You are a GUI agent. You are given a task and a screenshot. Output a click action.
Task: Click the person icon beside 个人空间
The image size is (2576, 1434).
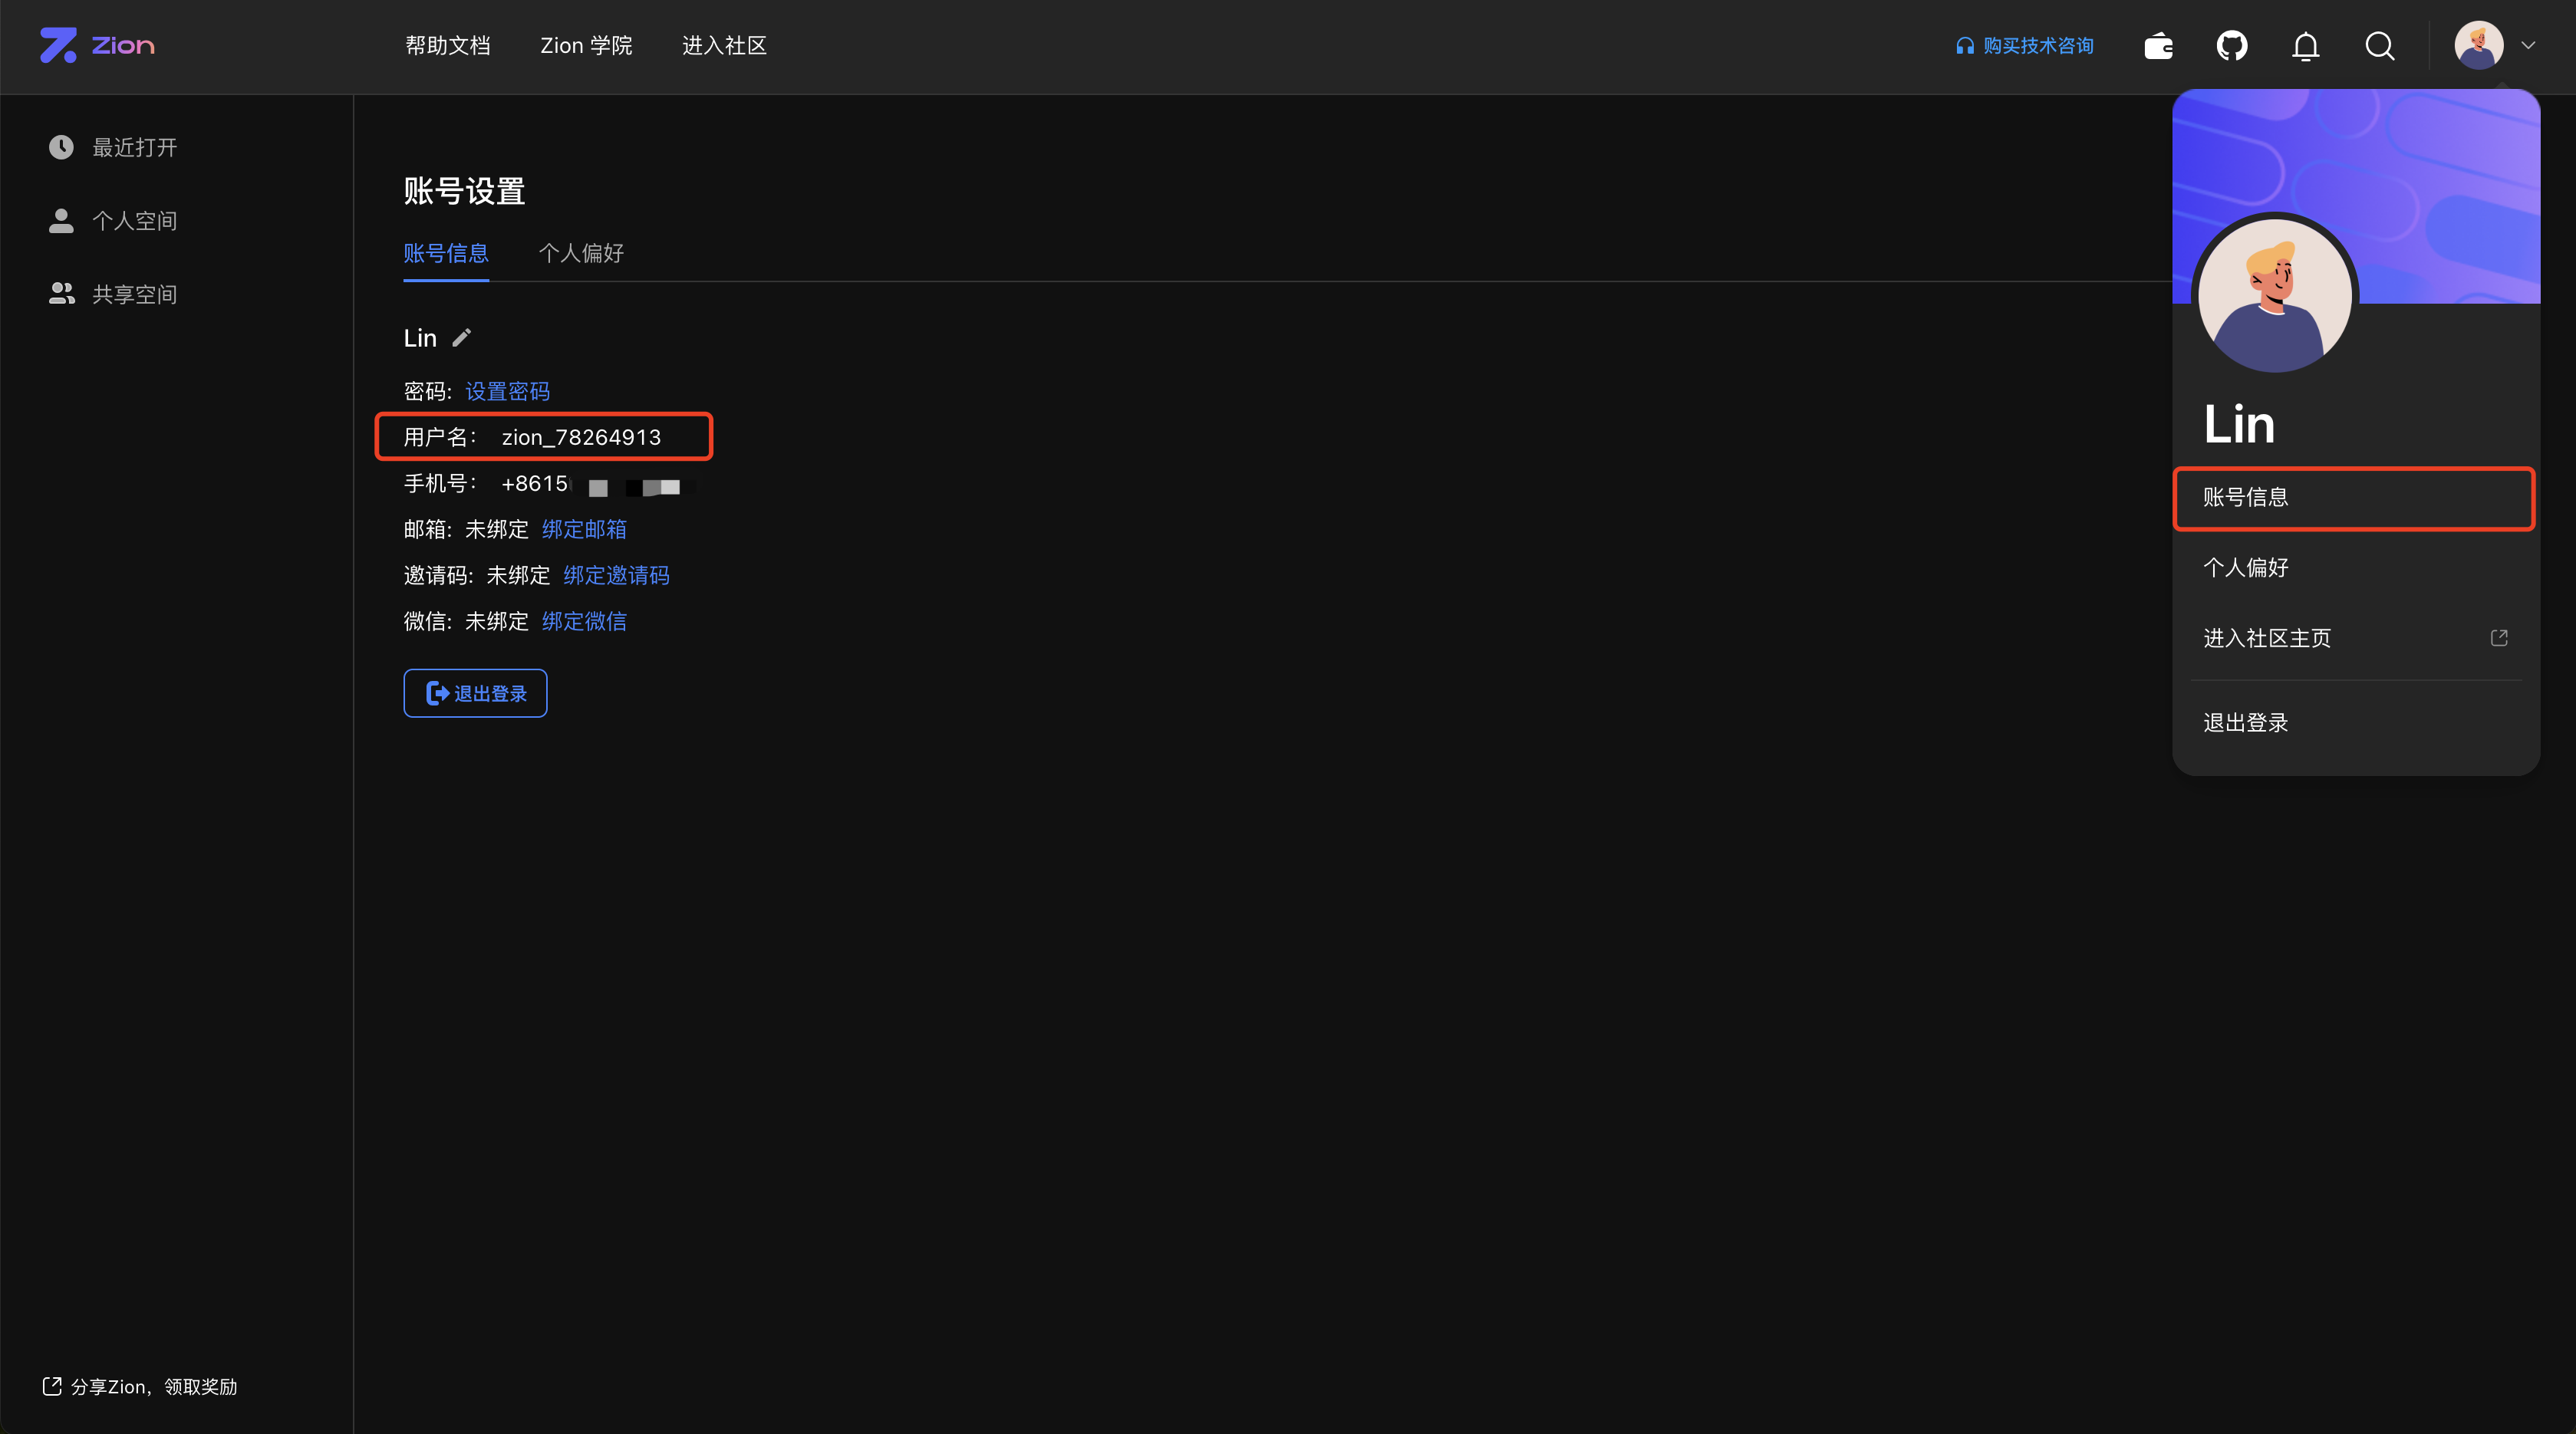point(61,221)
